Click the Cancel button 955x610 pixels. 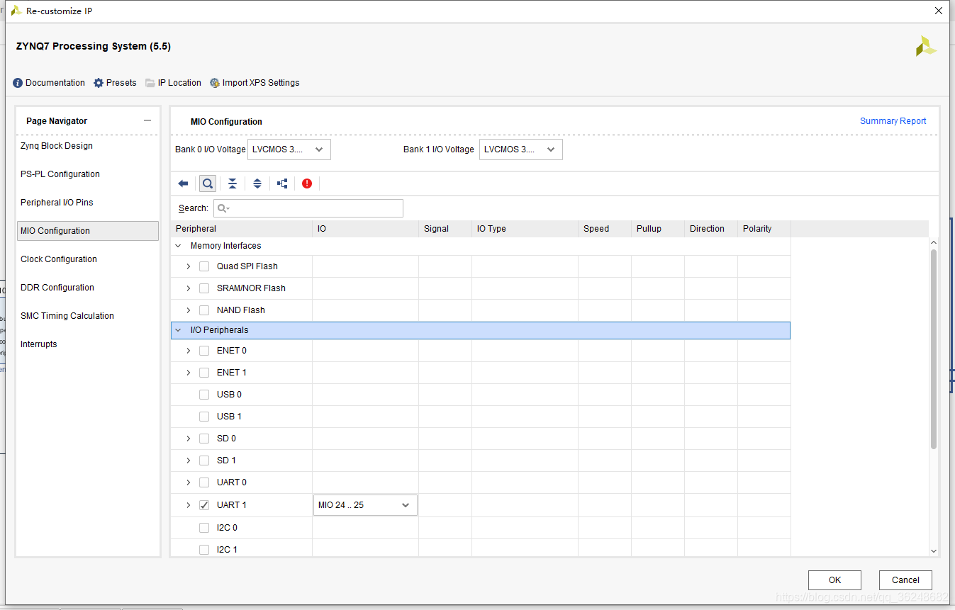tap(905, 580)
